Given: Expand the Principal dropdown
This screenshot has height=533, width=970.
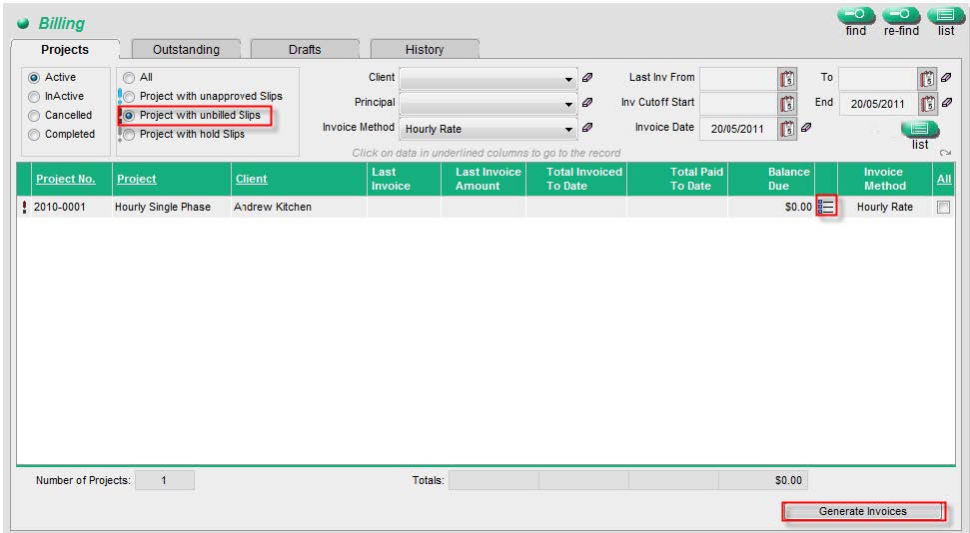Looking at the screenshot, I should coord(567,104).
